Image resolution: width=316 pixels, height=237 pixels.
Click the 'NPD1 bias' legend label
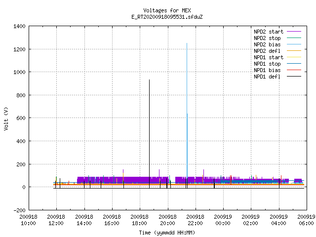(x=267, y=70)
